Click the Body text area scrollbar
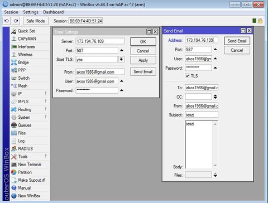 [x=215, y=144]
